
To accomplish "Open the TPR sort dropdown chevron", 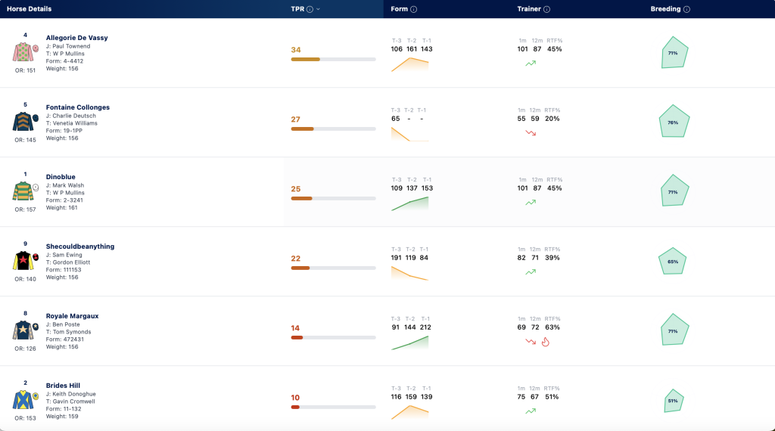I will [318, 9].
